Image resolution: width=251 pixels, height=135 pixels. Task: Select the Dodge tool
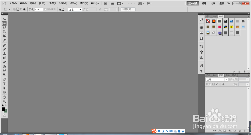pyautogui.click(x=4, y=75)
